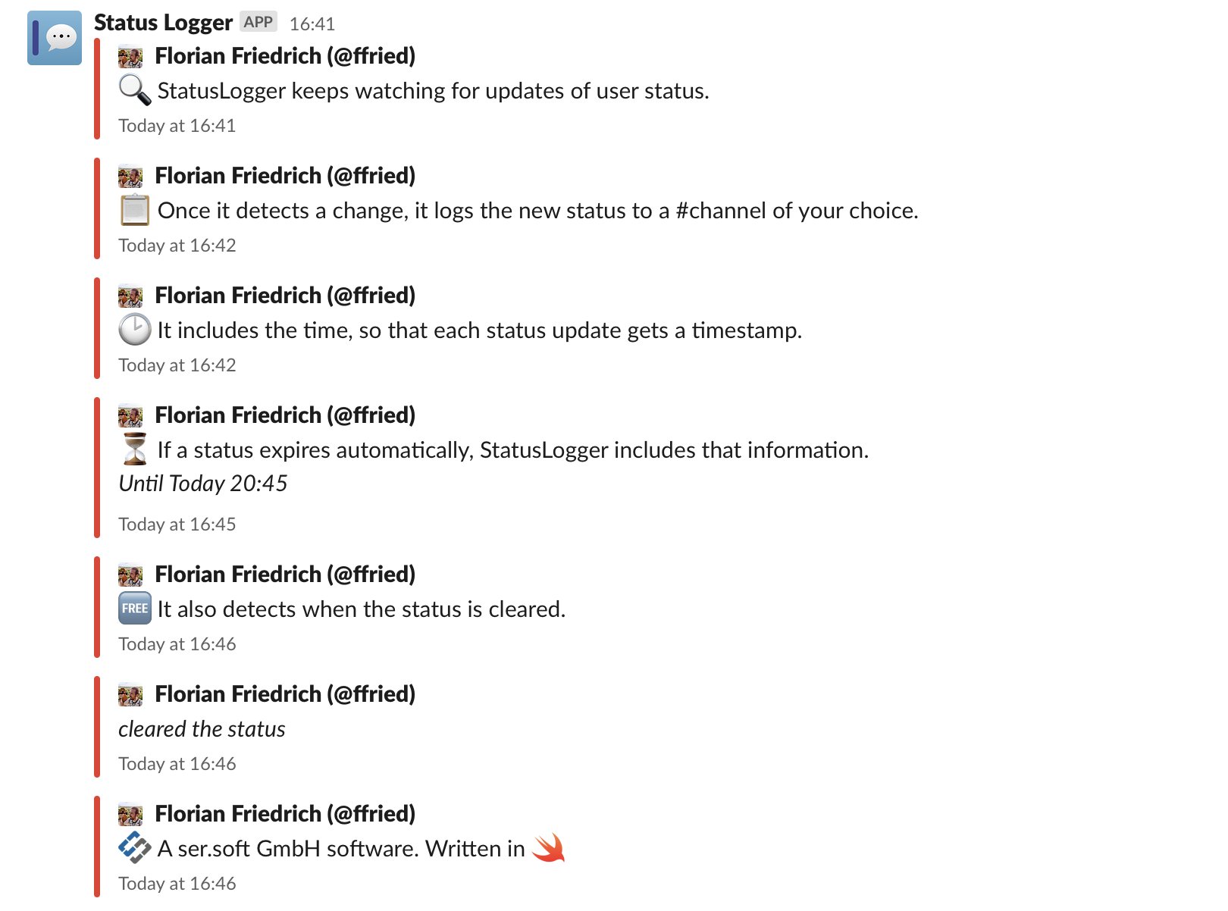Click "Until Today 20:45" expiry text
The image size is (1228, 911).
point(203,484)
